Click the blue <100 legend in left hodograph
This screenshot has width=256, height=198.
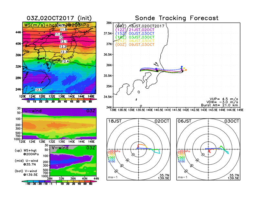coord(111,162)
